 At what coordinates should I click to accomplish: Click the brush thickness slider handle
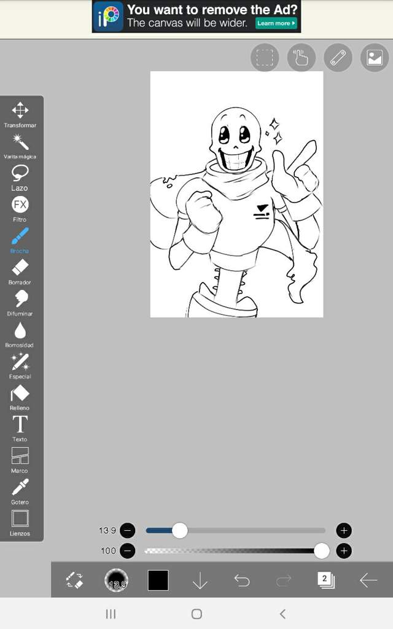click(x=180, y=530)
